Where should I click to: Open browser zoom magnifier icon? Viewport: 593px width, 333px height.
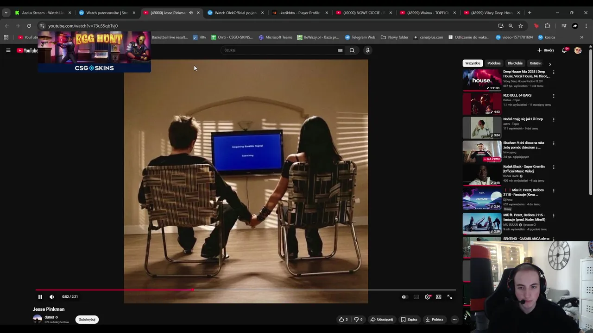(511, 26)
